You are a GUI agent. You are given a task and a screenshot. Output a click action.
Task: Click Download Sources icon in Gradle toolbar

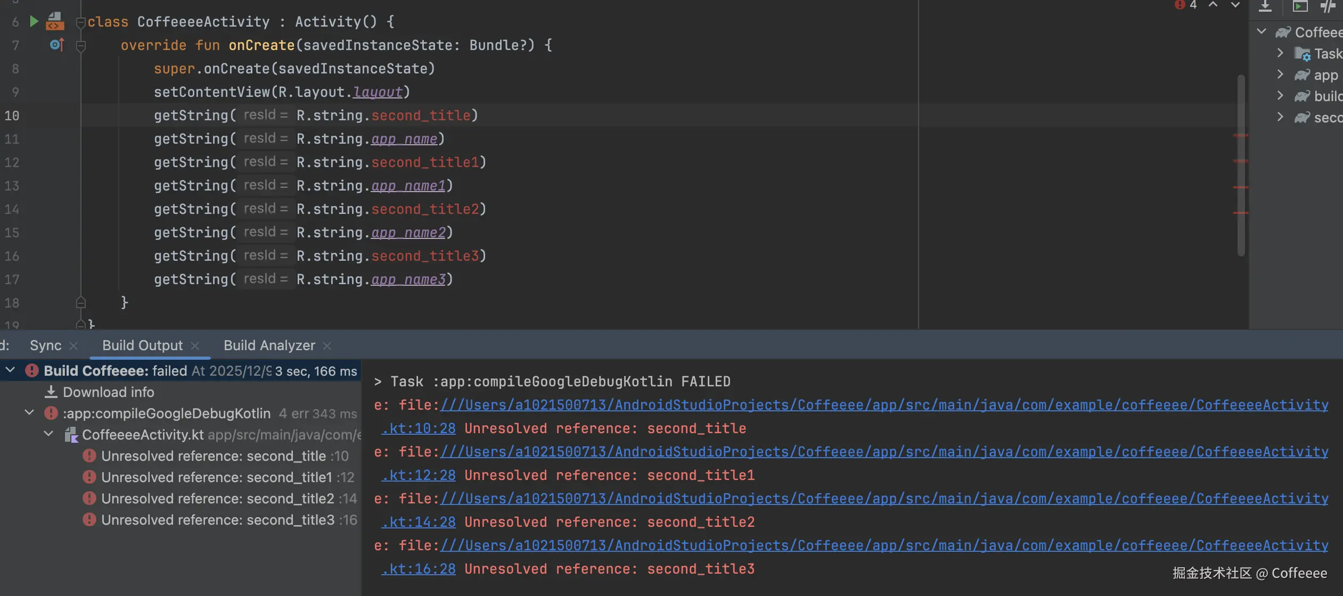click(x=1265, y=6)
